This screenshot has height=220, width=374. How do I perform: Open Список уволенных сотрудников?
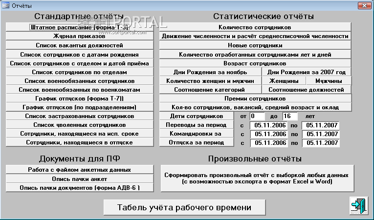pyautogui.click(x=80, y=125)
